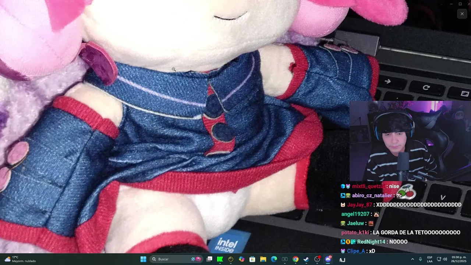Image resolution: width=471 pixels, height=265 pixels.
Task: Open the volume tray icon
Action: (445, 259)
